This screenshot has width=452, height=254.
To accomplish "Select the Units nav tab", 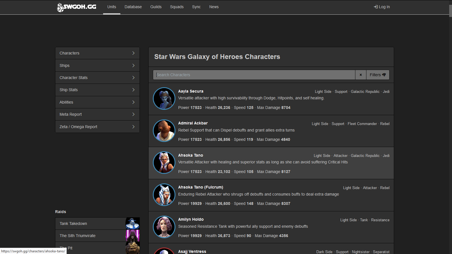I will 112,7.
